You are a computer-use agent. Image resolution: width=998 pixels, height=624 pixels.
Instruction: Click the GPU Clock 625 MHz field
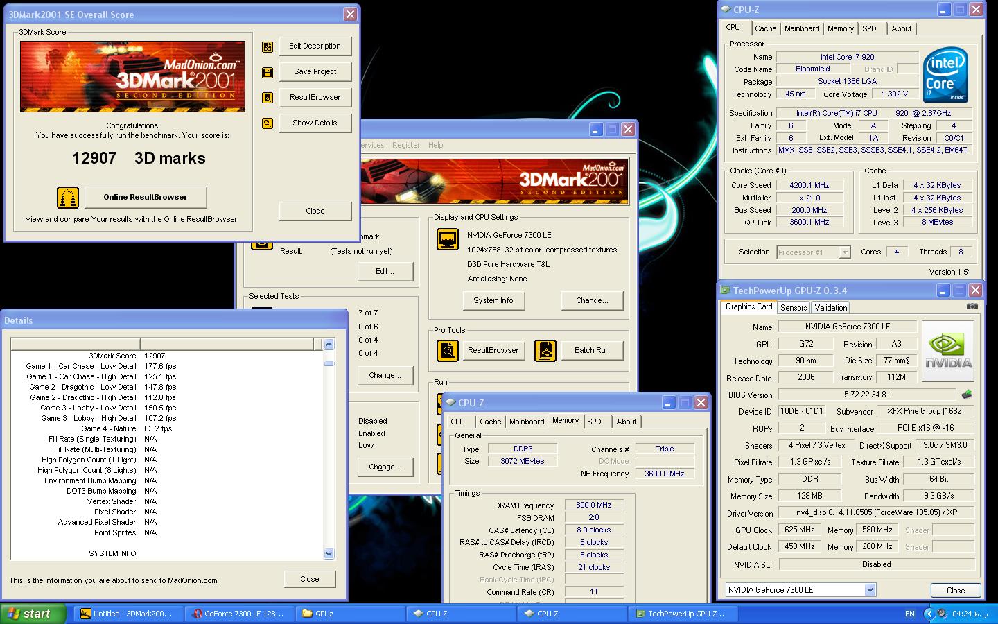(x=799, y=530)
